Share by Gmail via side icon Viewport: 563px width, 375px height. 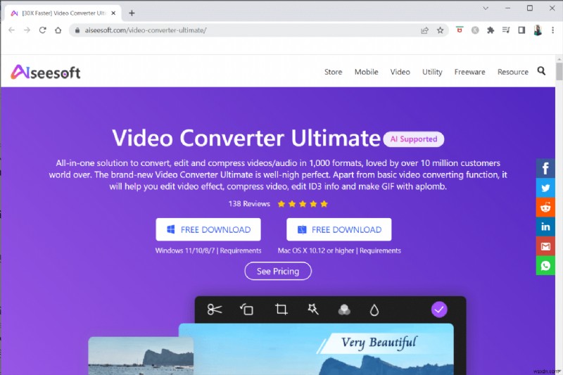pyautogui.click(x=545, y=246)
